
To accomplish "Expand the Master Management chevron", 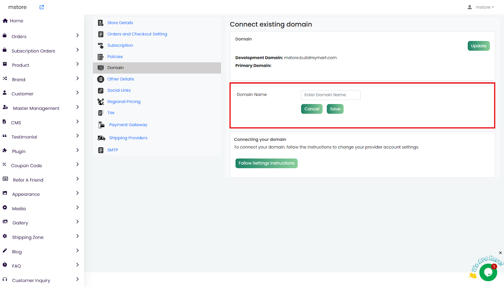I will pyautogui.click(x=77, y=107).
